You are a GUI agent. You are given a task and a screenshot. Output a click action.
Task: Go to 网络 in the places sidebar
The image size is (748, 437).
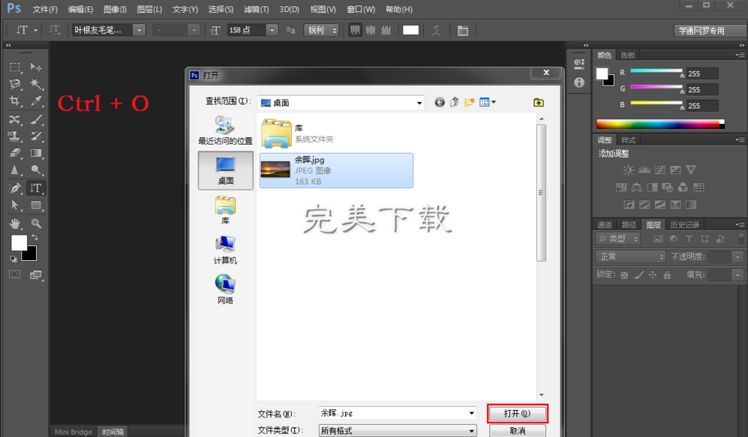(225, 289)
